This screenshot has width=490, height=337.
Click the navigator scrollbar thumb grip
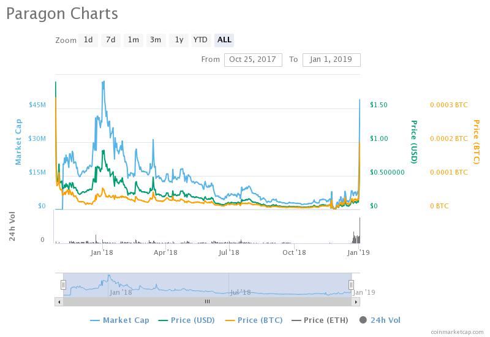click(207, 301)
